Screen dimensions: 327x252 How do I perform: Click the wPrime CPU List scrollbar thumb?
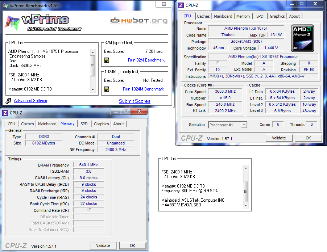[x=93, y=66]
